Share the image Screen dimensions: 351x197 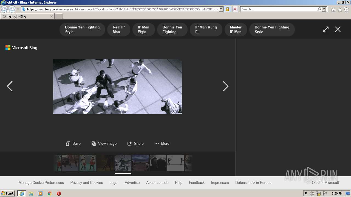tap(135, 143)
